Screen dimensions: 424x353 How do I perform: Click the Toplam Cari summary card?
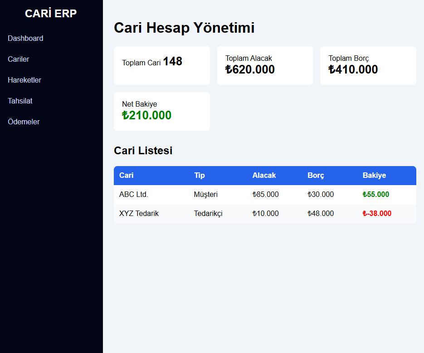pyautogui.click(x=161, y=65)
